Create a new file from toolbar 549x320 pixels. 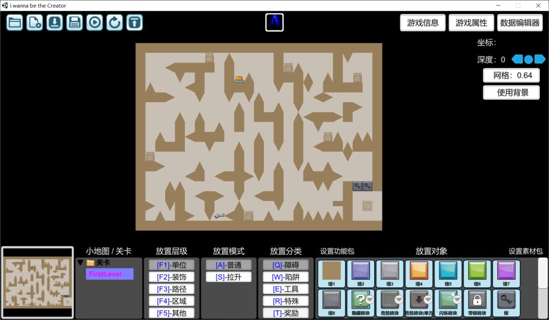coord(35,22)
